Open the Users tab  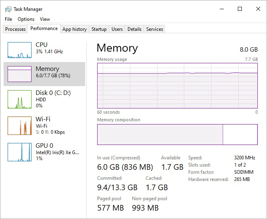pyautogui.click(x=117, y=29)
